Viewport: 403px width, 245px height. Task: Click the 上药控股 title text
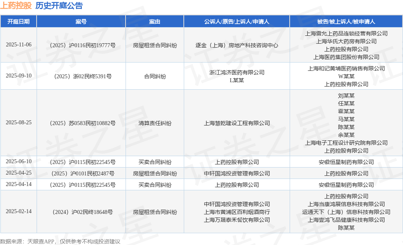click(x=16, y=6)
